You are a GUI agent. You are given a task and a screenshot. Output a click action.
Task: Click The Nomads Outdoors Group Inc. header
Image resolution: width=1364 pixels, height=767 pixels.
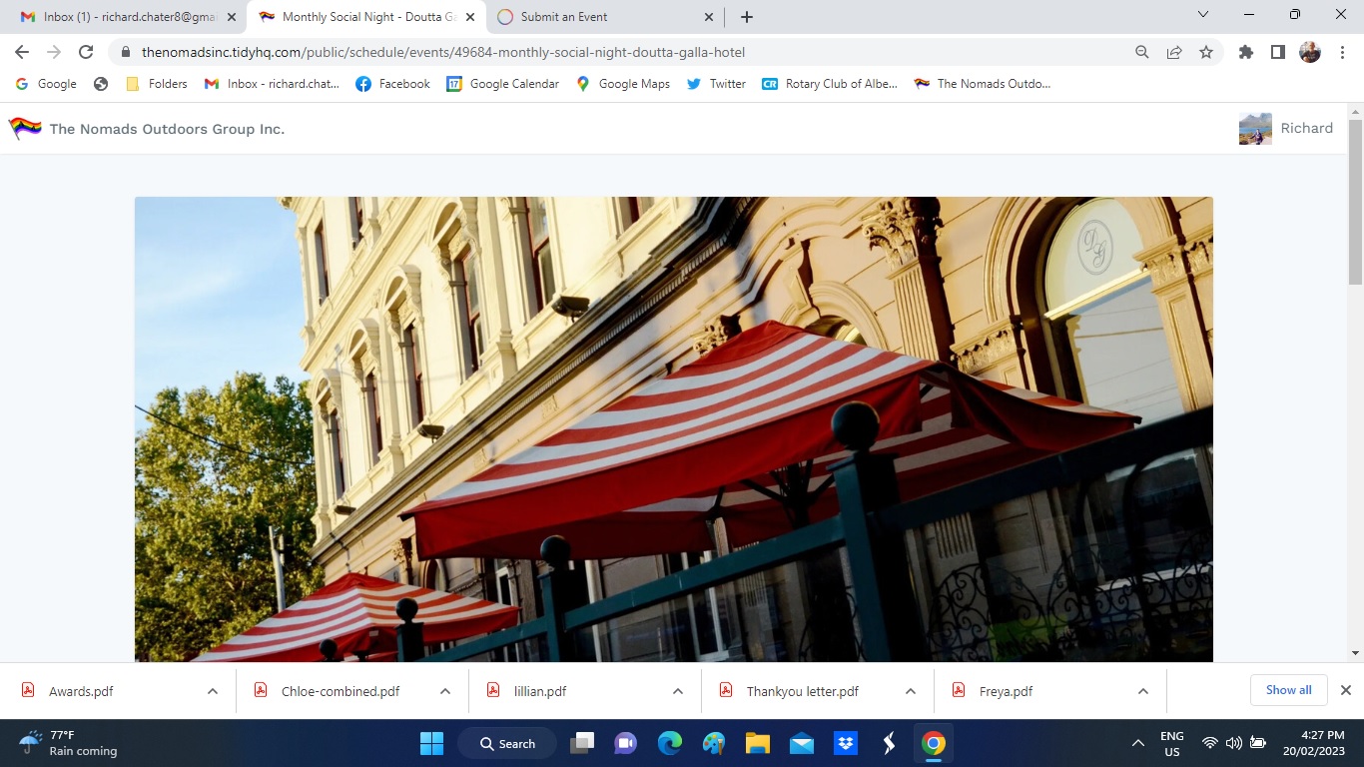[x=167, y=129]
